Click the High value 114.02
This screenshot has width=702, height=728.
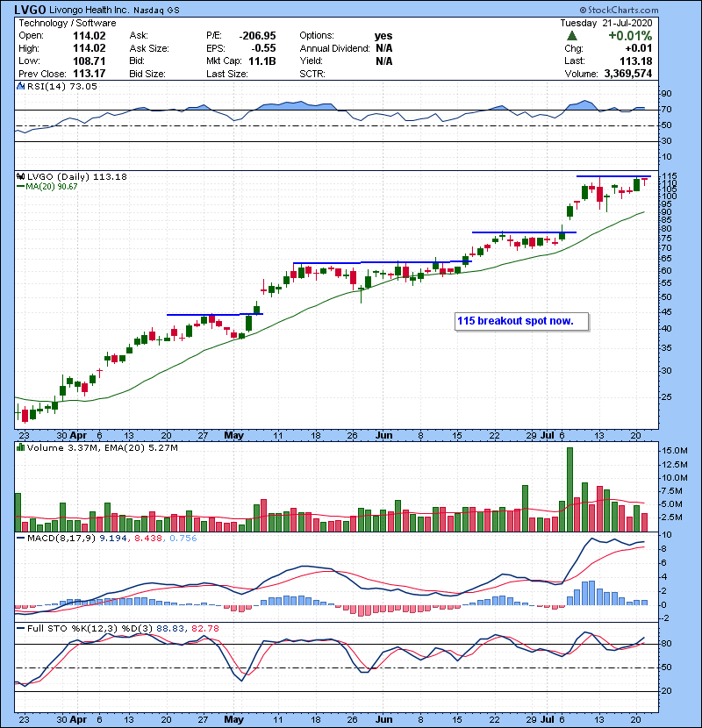click(90, 48)
